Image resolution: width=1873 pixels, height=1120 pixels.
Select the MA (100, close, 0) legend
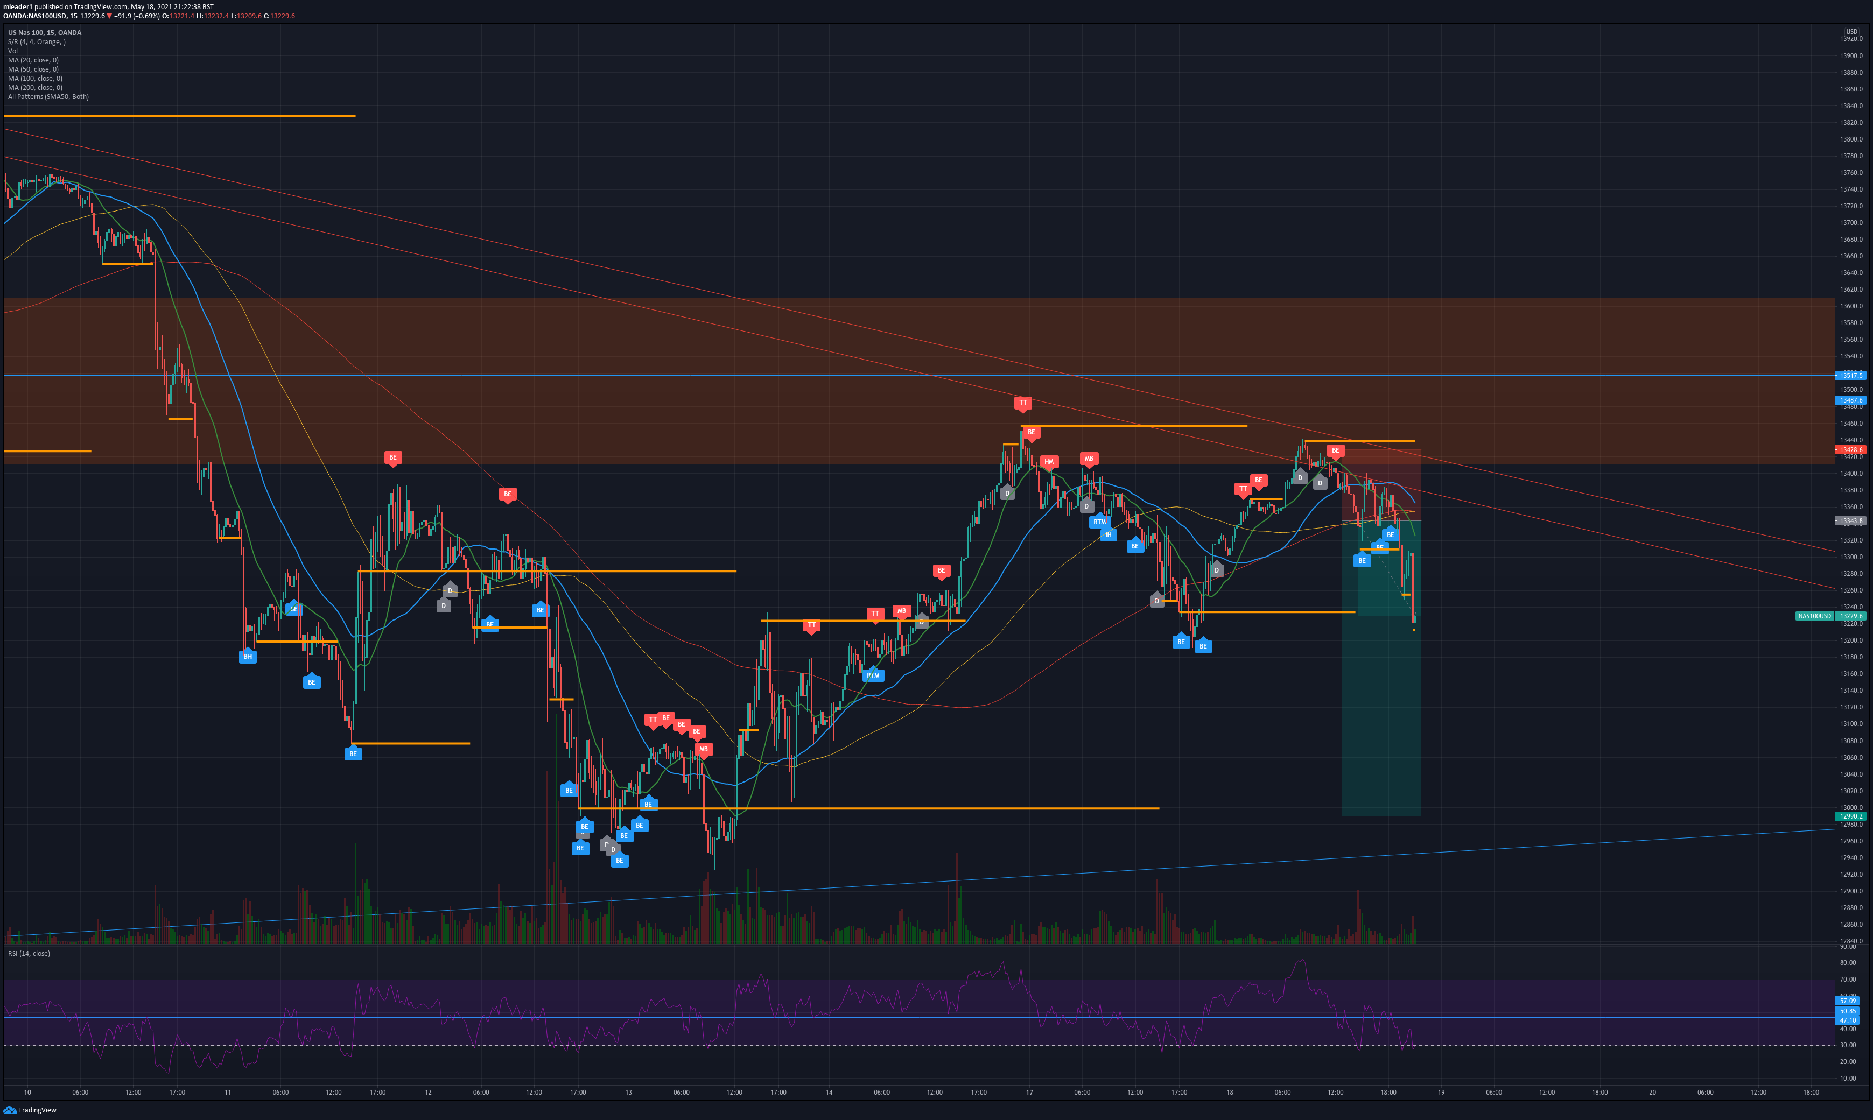tap(36, 78)
